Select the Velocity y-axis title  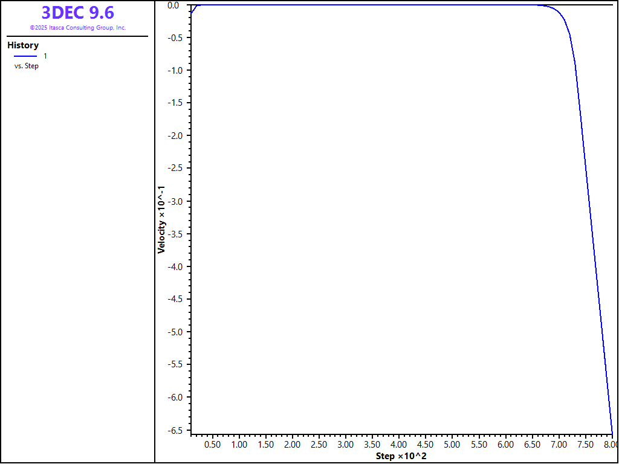(x=161, y=220)
